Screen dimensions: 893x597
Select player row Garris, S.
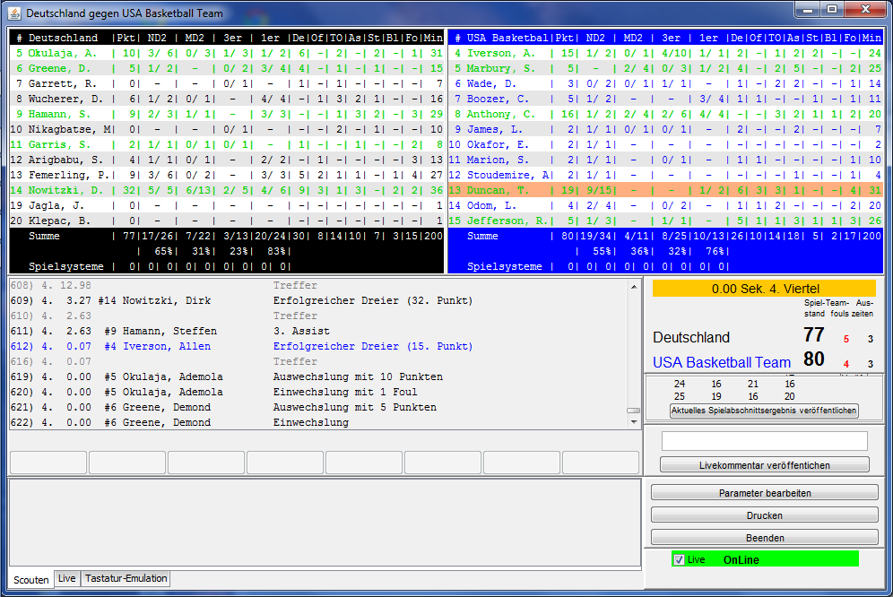(227, 144)
